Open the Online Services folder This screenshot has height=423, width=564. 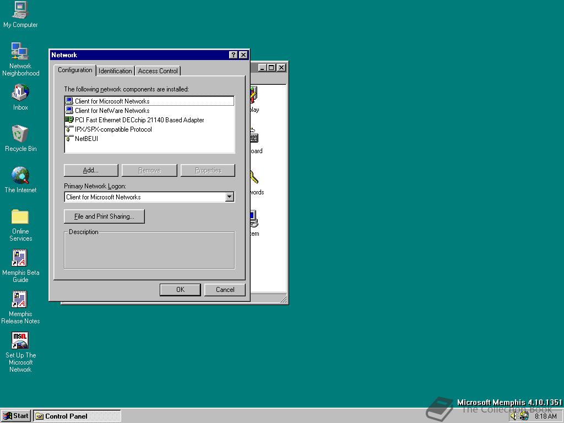click(x=20, y=218)
